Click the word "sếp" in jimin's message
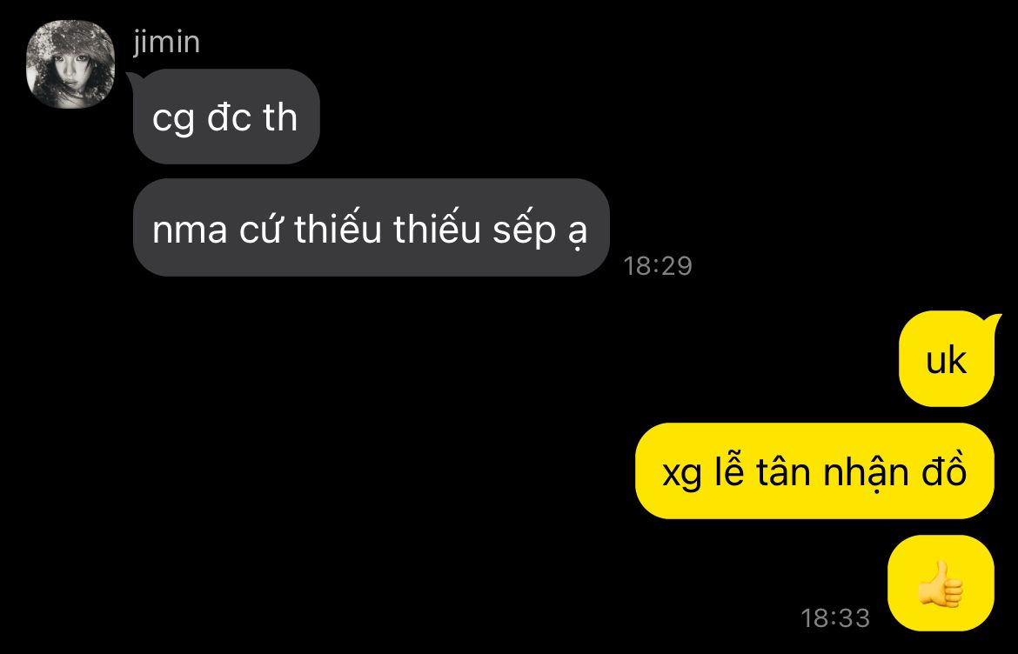 524,230
